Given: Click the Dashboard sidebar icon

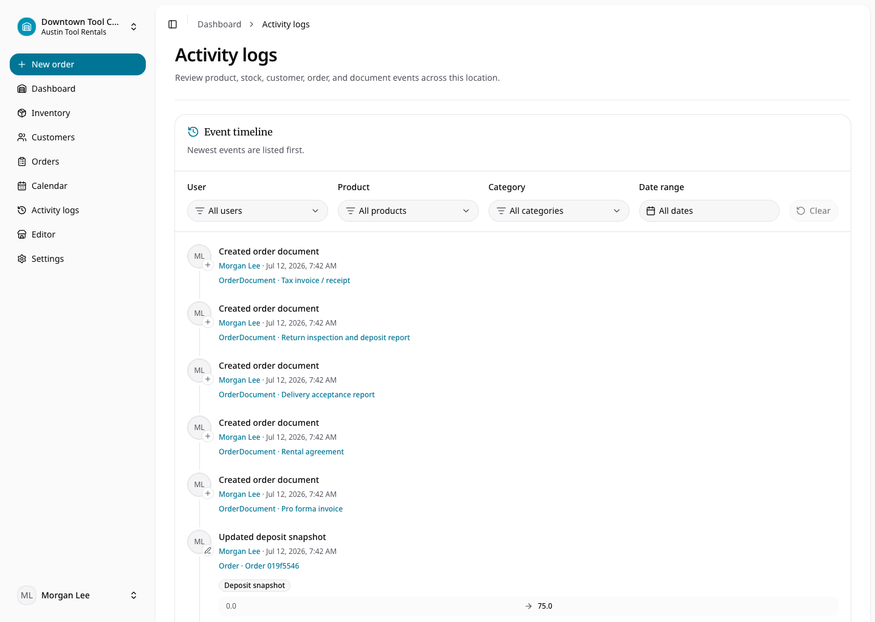Looking at the screenshot, I should point(22,89).
